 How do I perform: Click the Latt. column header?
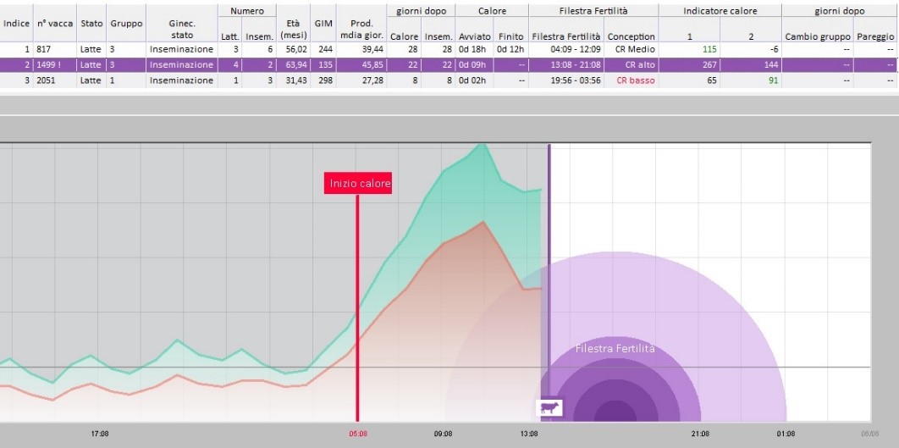(x=230, y=36)
